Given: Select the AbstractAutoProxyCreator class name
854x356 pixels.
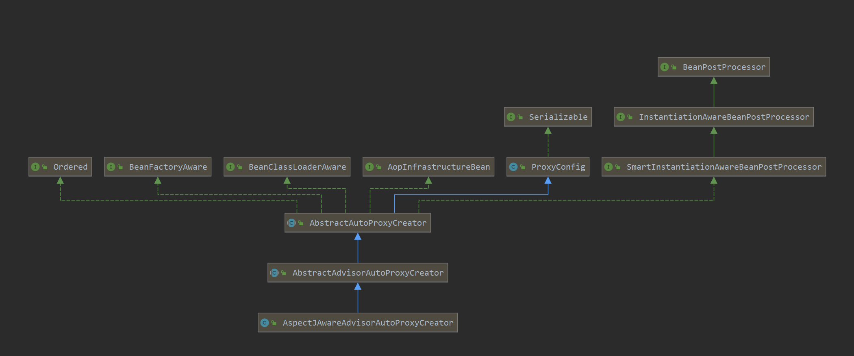Looking at the screenshot, I should click(368, 223).
